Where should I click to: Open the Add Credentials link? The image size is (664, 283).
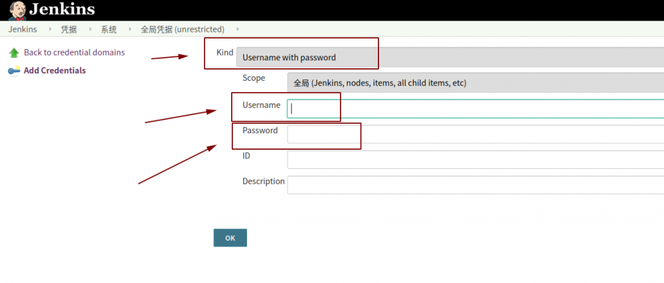coord(54,71)
